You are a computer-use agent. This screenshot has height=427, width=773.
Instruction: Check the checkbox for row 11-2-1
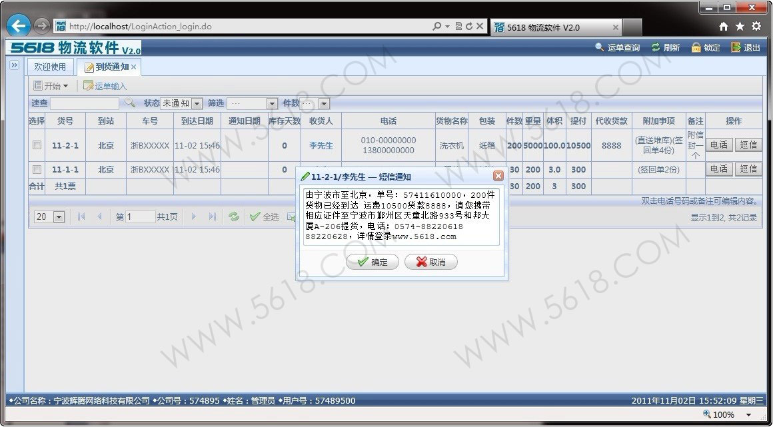(x=37, y=145)
